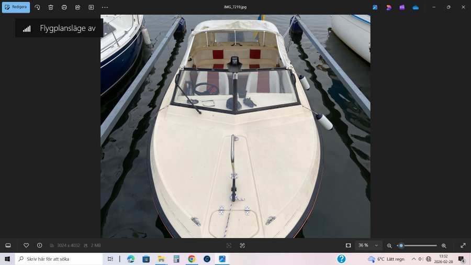
Task: Print the image with the printer icon
Action: (x=64, y=7)
